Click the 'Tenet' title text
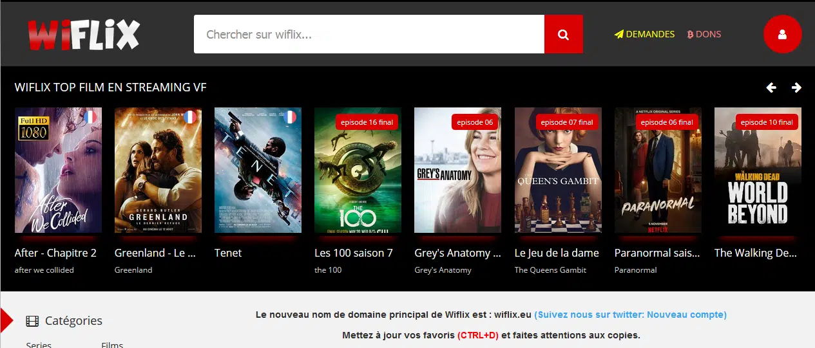 [228, 253]
